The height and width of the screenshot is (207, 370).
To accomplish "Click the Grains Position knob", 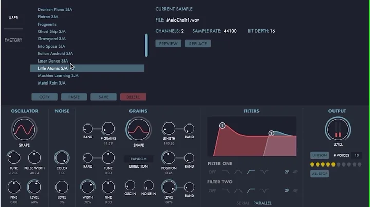I will pyautogui.click(x=169, y=158).
